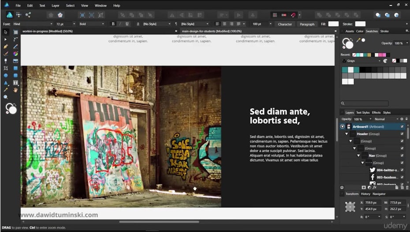Uncheck visibility of Header group
The height and width of the screenshot is (232, 410).
(x=402, y=134)
